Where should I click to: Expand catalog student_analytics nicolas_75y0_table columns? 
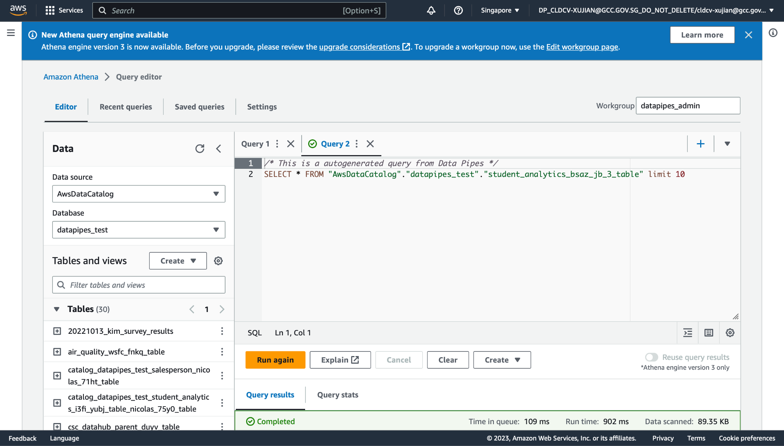click(x=57, y=403)
